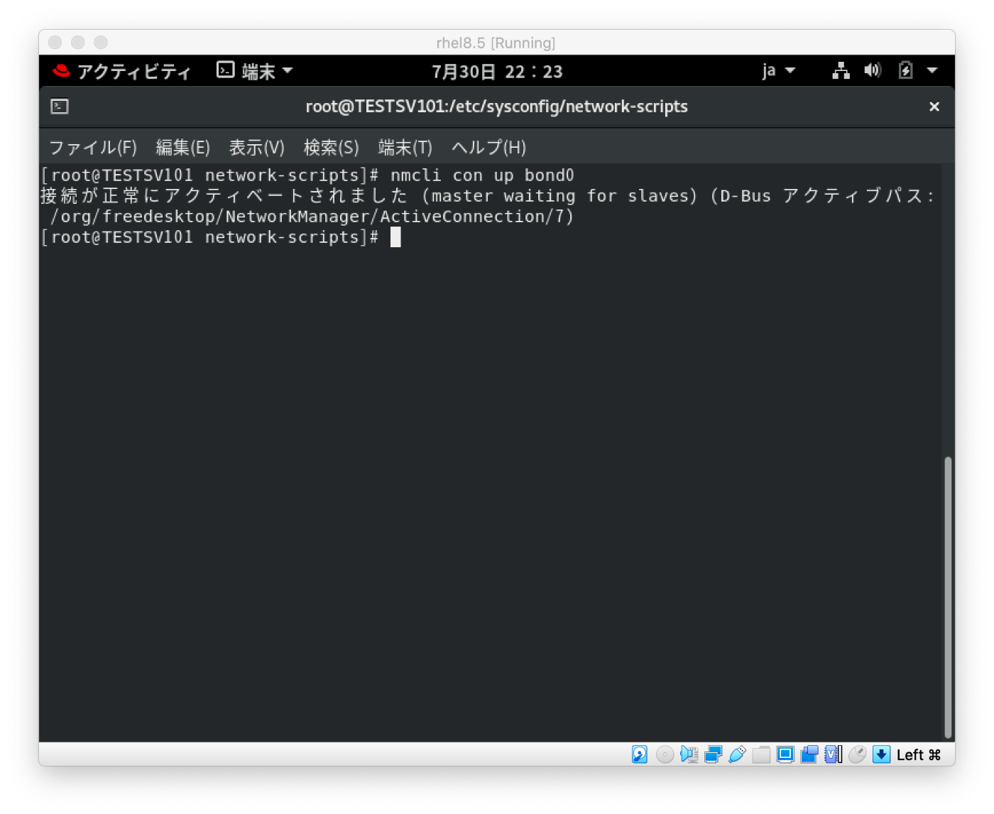Open the 編集(E) menu
The width and height of the screenshot is (994, 814).
[183, 148]
